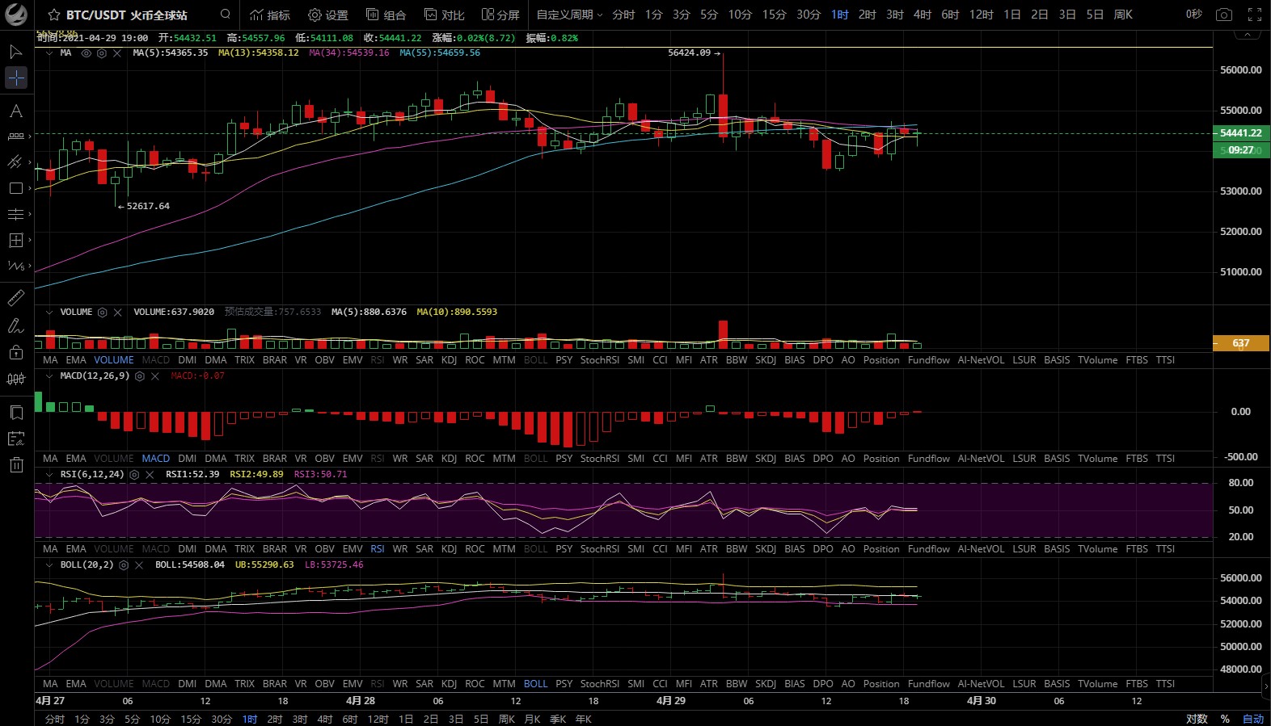Toggle the drawing lock icon

pyautogui.click(x=15, y=352)
